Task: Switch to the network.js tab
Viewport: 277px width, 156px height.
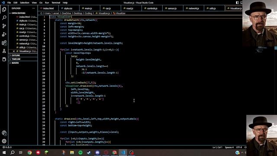Action: click(x=193, y=8)
